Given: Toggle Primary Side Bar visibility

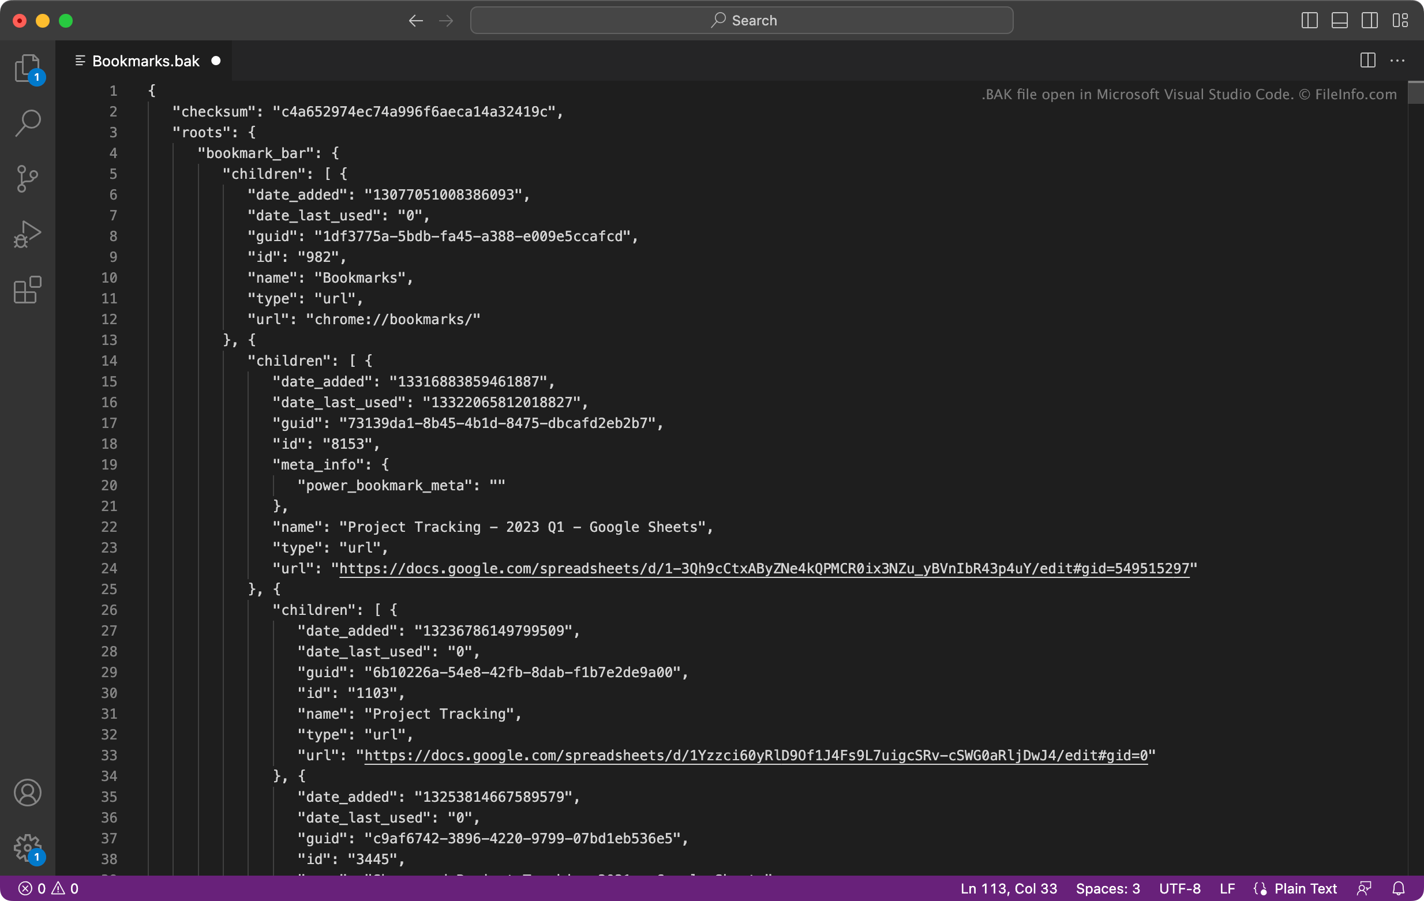Looking at the screenshot, I should (1309, 21).
